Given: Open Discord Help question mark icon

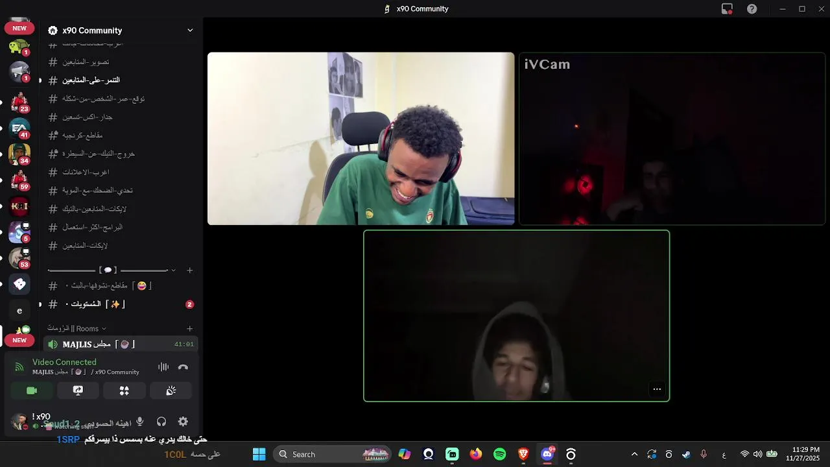Looking at the screenshot, I should click(x=752, y=9).
